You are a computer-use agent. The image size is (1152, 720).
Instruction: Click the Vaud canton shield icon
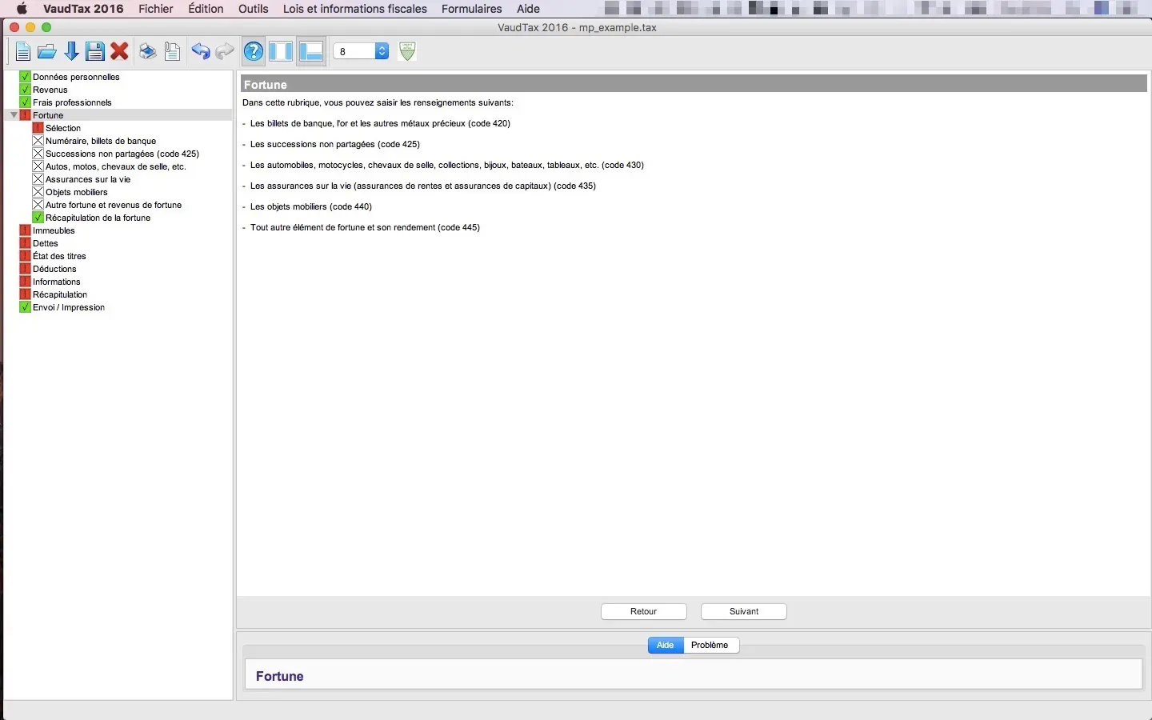coord(407,51)
